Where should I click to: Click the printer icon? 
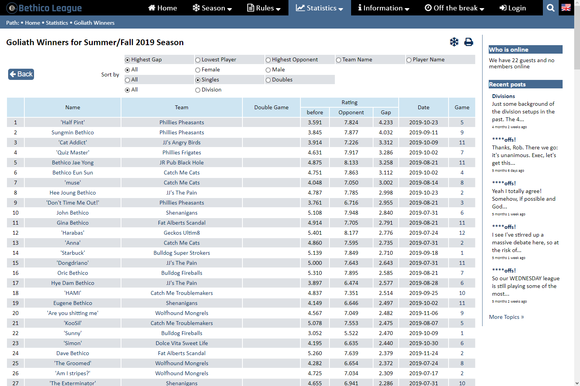[469, 42]
